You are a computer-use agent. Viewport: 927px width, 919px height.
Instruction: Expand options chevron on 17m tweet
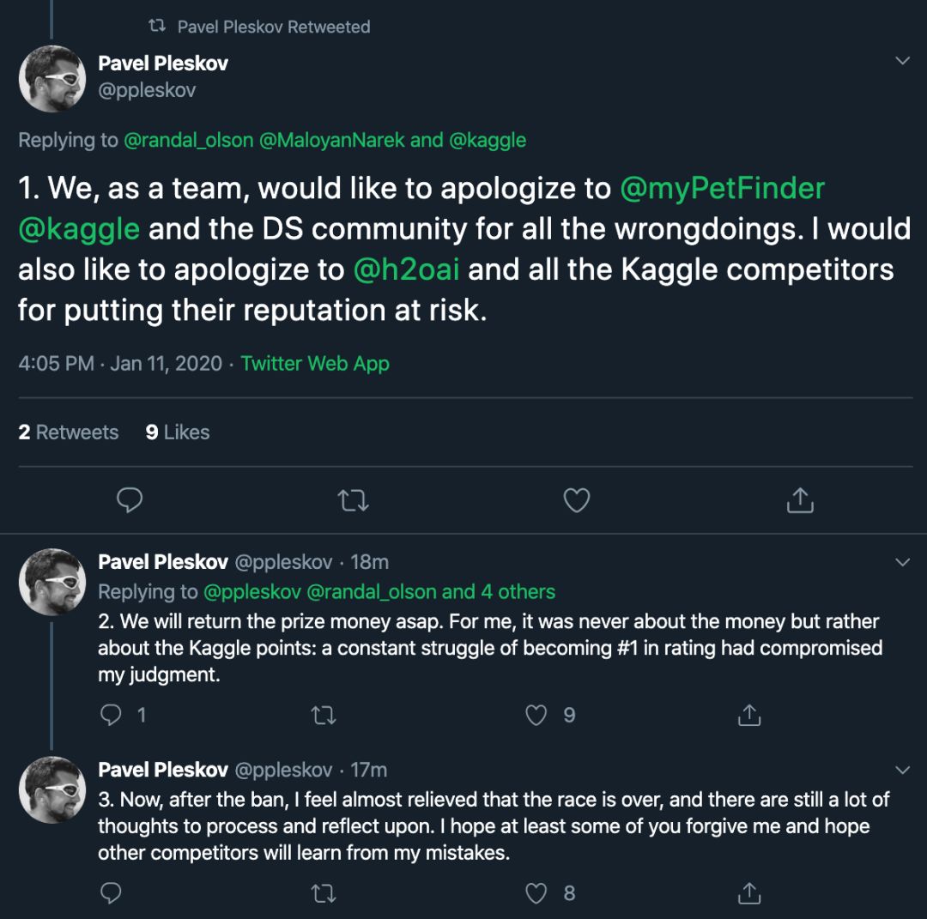902,770
